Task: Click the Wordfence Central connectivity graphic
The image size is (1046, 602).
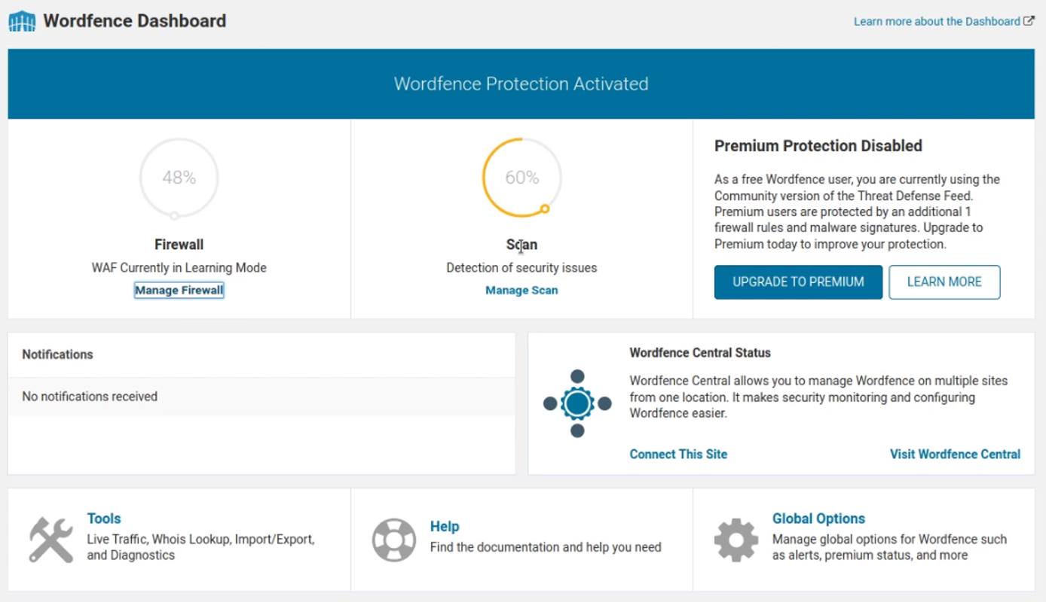Action: [x=577, y=403]
